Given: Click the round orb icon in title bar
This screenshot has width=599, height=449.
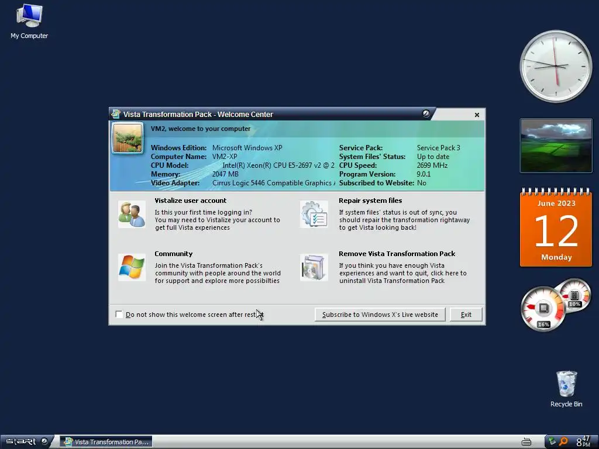Looking at the screenshot, I should [426, 113].
